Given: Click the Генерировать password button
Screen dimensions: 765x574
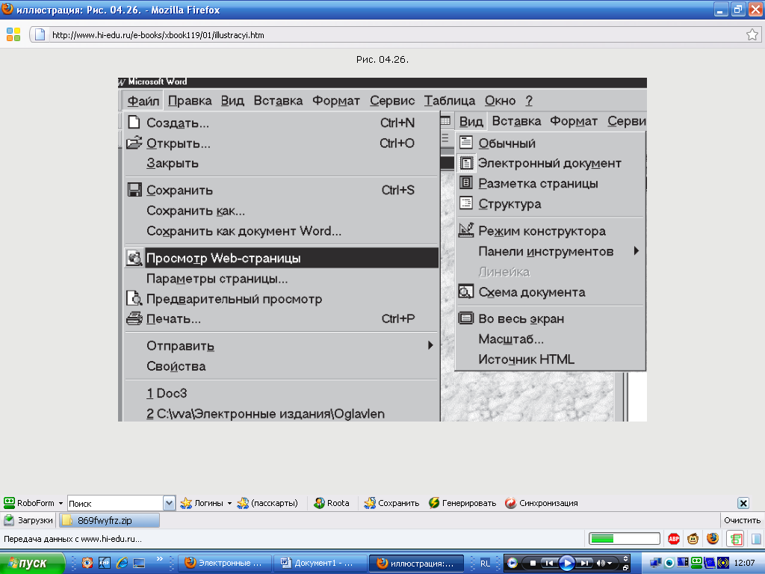Looking at the screenshot, I should click(462, 503).
